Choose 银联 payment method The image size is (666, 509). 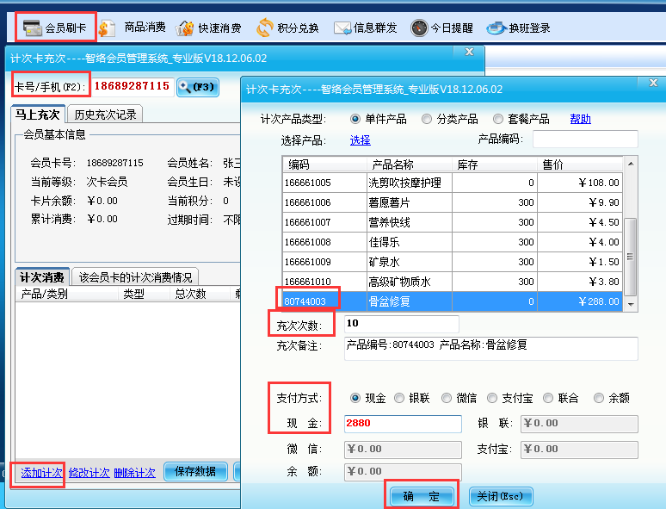pos(399,398)
